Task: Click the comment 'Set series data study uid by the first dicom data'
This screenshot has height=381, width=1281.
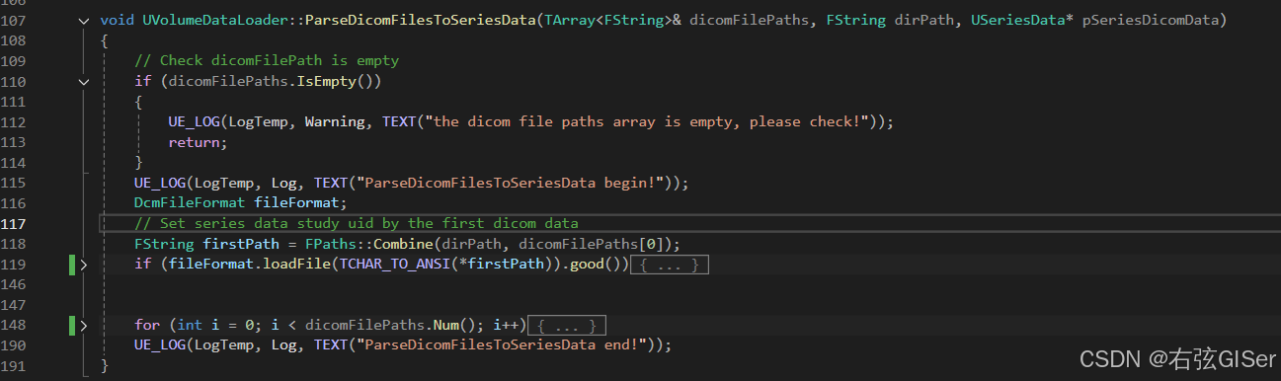Action: click(357, 223)
